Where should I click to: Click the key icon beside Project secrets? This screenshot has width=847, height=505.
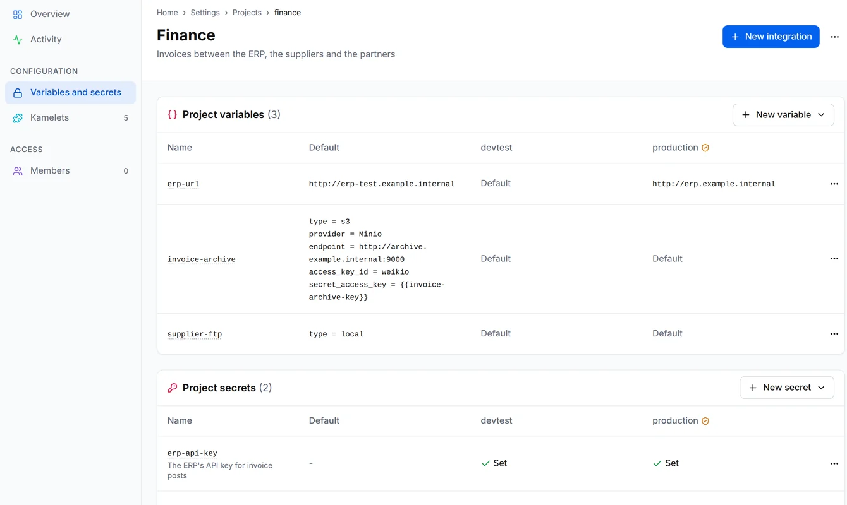click(x=172, y=388)
